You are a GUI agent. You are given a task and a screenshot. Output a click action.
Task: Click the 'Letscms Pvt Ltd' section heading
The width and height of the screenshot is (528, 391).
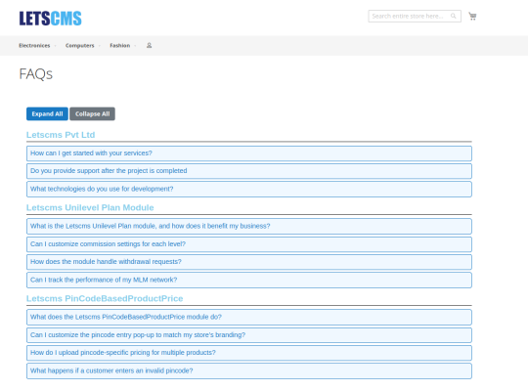coord(61,135)
